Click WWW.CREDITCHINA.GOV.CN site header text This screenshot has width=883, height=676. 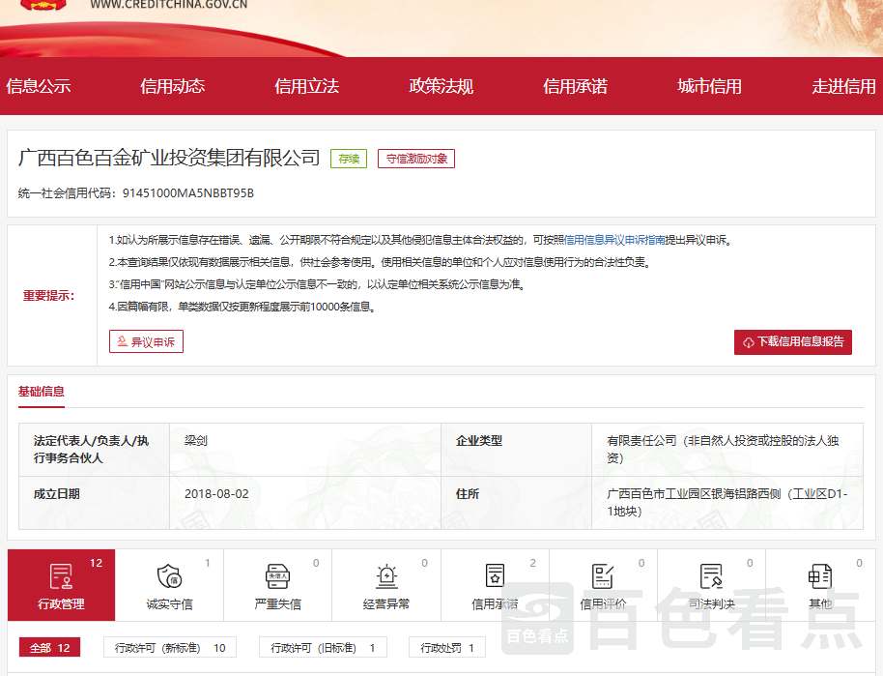point(168,5)
